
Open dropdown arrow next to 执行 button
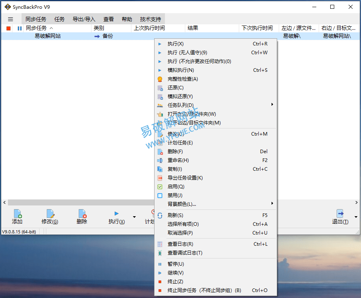pyautogui.click(x=134, y=217)
